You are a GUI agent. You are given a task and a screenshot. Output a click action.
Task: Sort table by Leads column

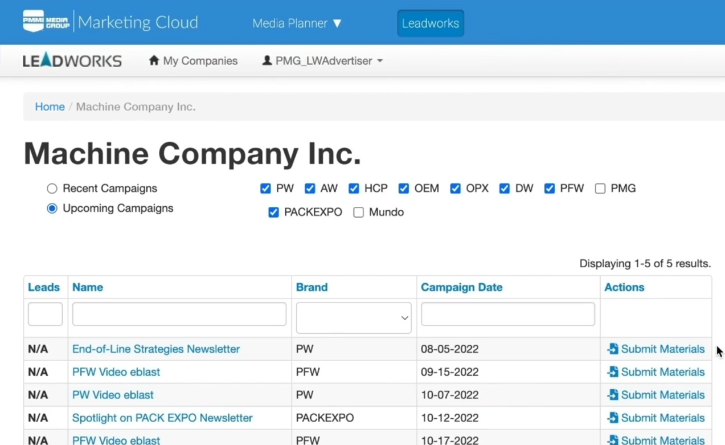pyautogui.click(x=44, y=287)
